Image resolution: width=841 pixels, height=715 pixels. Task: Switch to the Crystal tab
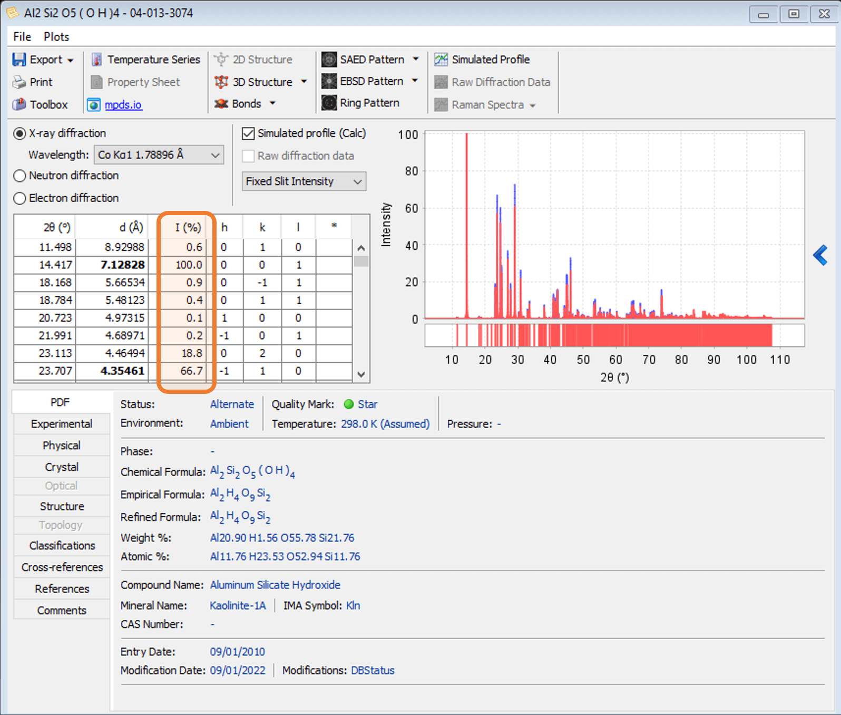click(x=62, y=467)
